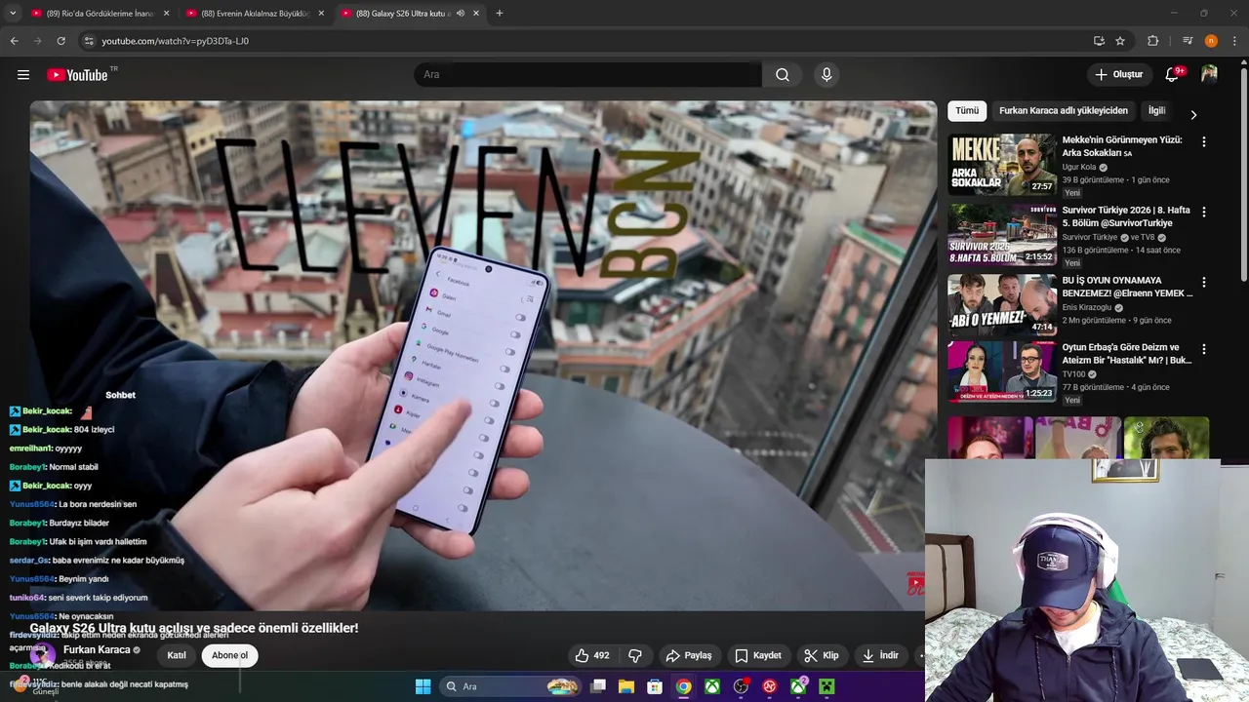Open options for Survivor Türkiye 2026 video
This screenshot has height=702, width=1249.
click(x=1204, y=212)
